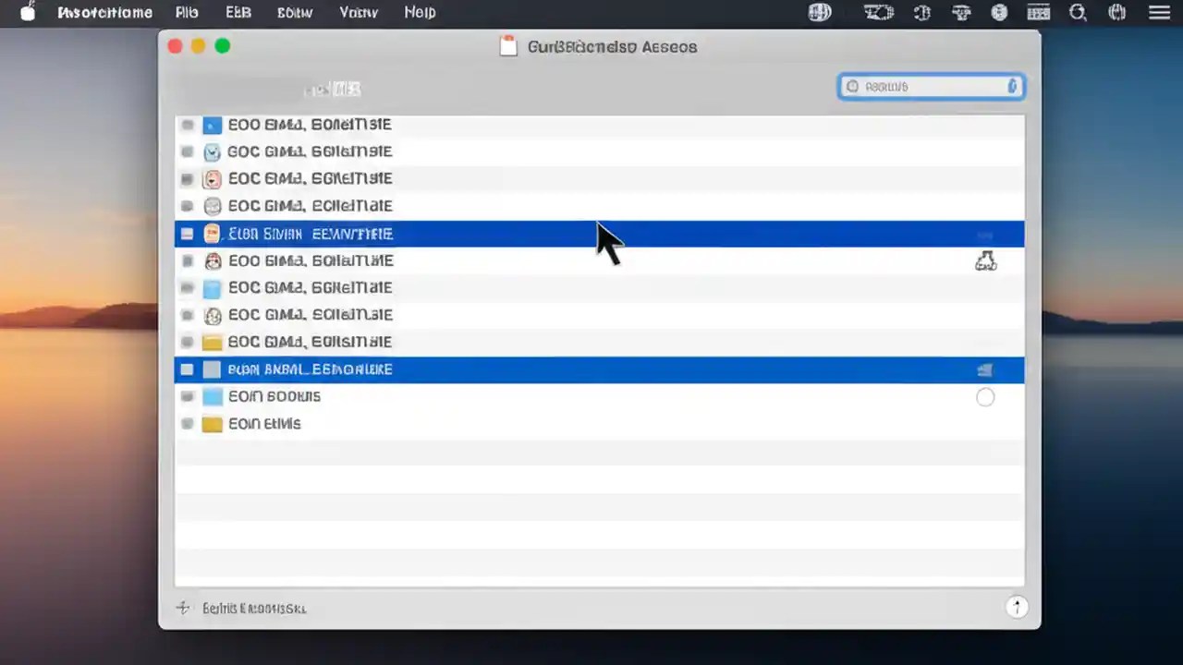Check the box next to the first list item

(x=187, y=124)
